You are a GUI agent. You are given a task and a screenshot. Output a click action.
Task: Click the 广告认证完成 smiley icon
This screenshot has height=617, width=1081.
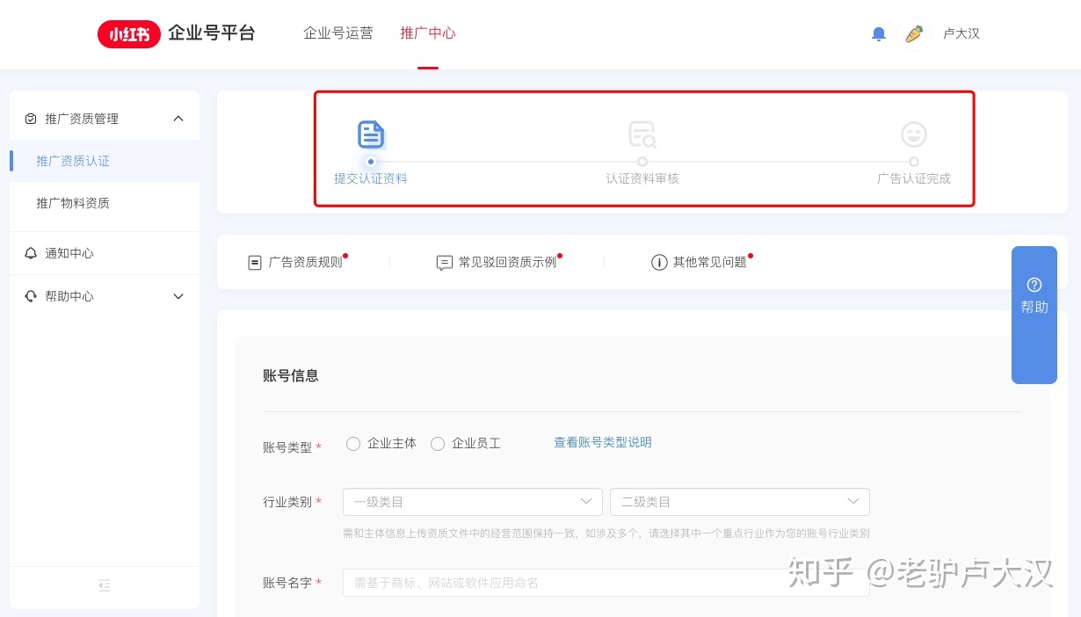point(914,134)
